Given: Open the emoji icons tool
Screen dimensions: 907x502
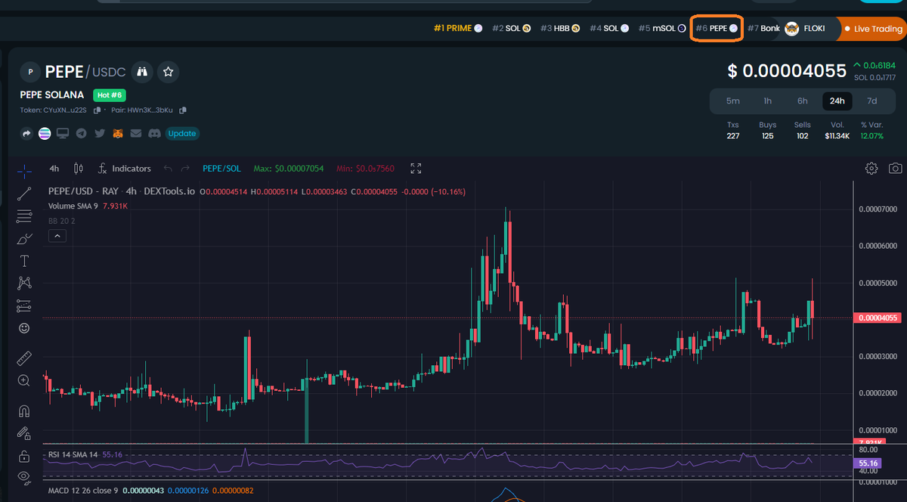Looking at the screenshot, I should [x=24, y=329].
